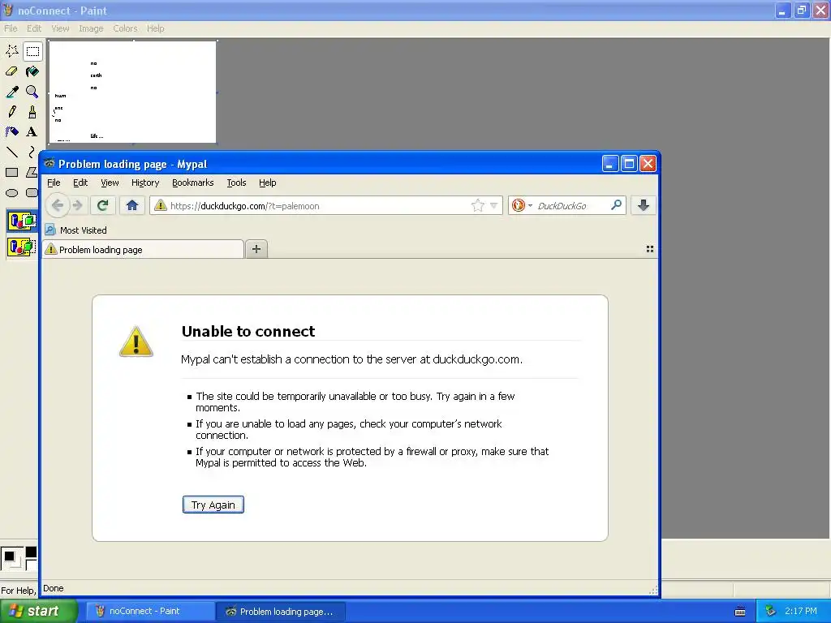Click the keyboard icon in taskbar
This screenshot has width=831, height=623.
pos(740,612)
